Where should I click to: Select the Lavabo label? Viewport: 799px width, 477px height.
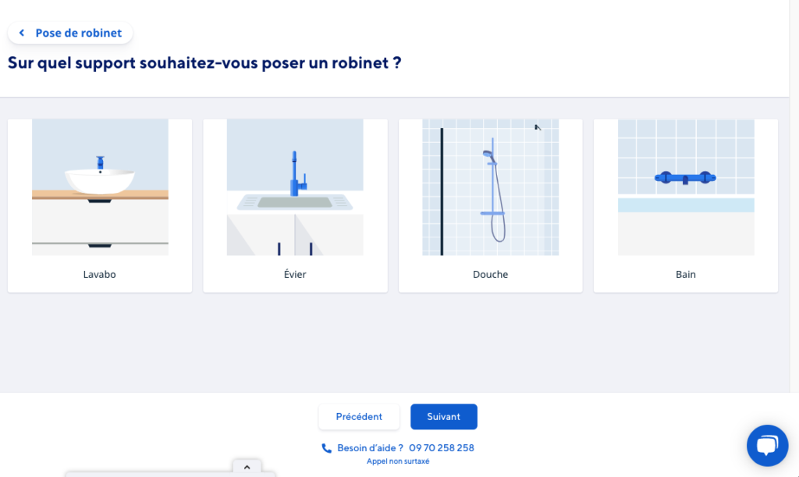click(100, 275)
